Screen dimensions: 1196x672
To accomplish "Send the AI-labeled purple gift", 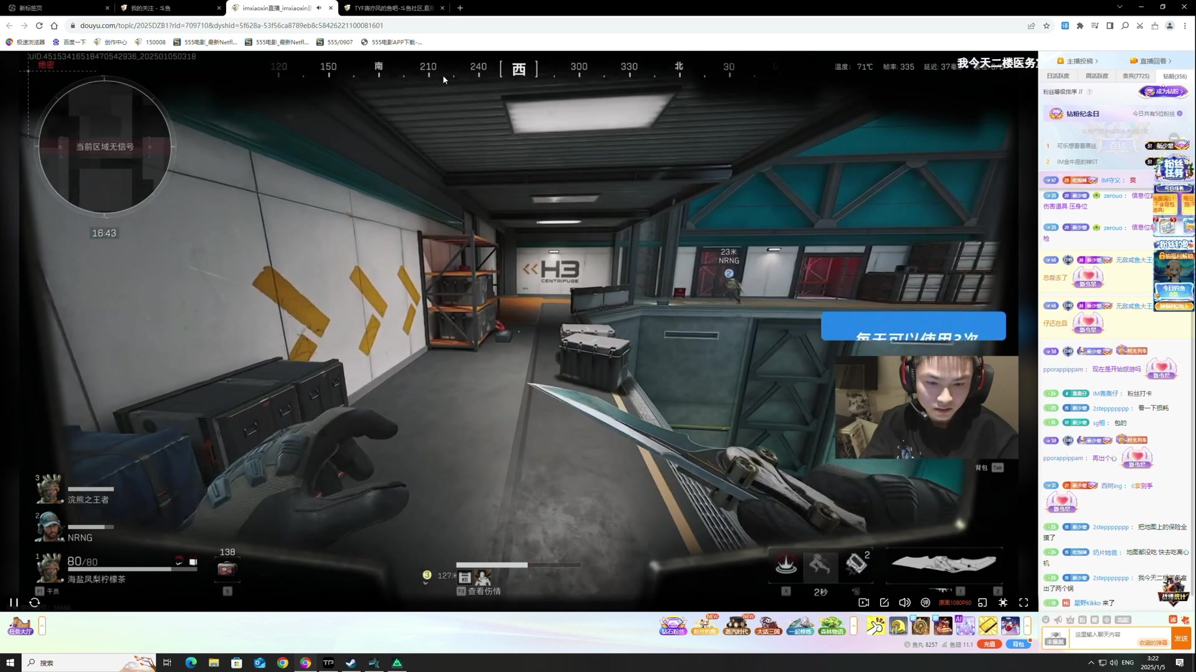I will (x=965, y=625).
